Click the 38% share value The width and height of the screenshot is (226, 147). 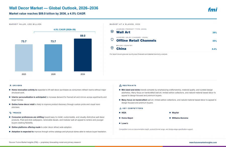[x=214, y=33]
